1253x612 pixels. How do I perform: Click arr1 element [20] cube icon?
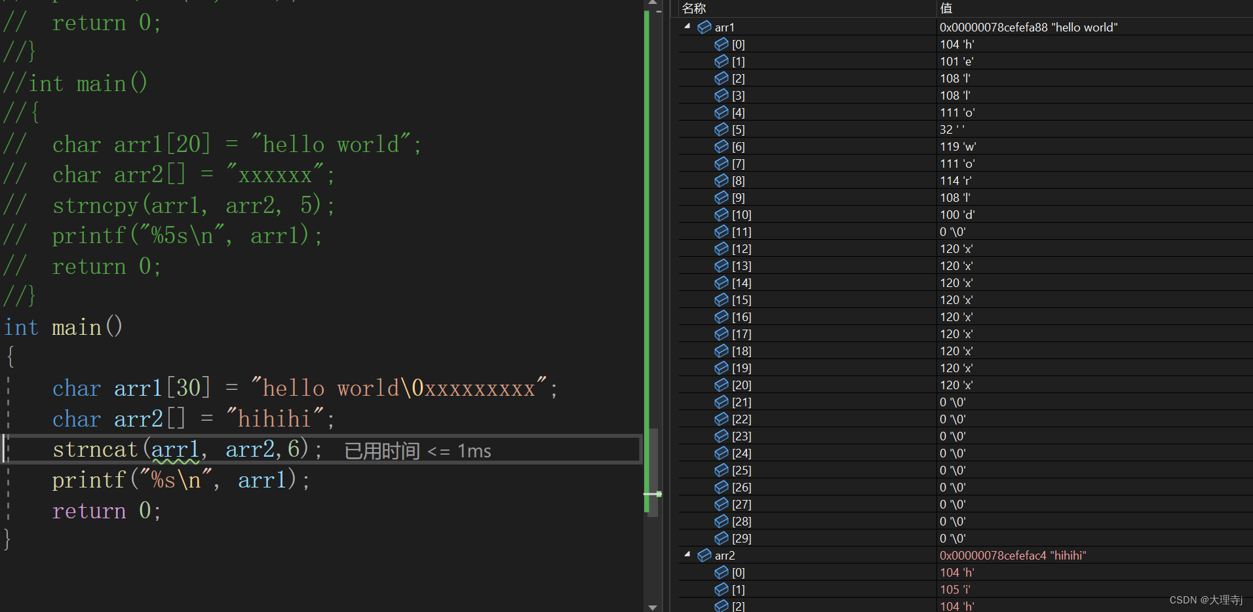pos(722,385)
